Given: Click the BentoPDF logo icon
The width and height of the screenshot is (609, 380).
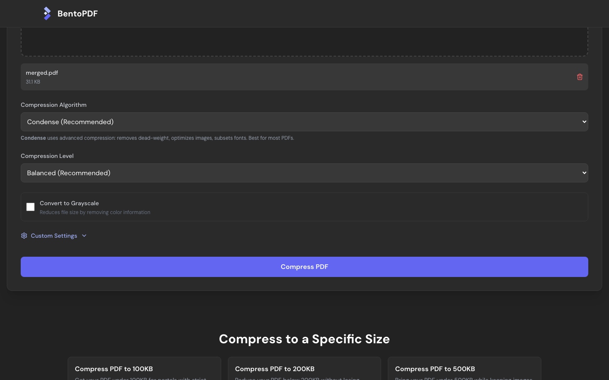Looking at the screenshot, I should 47,14.
